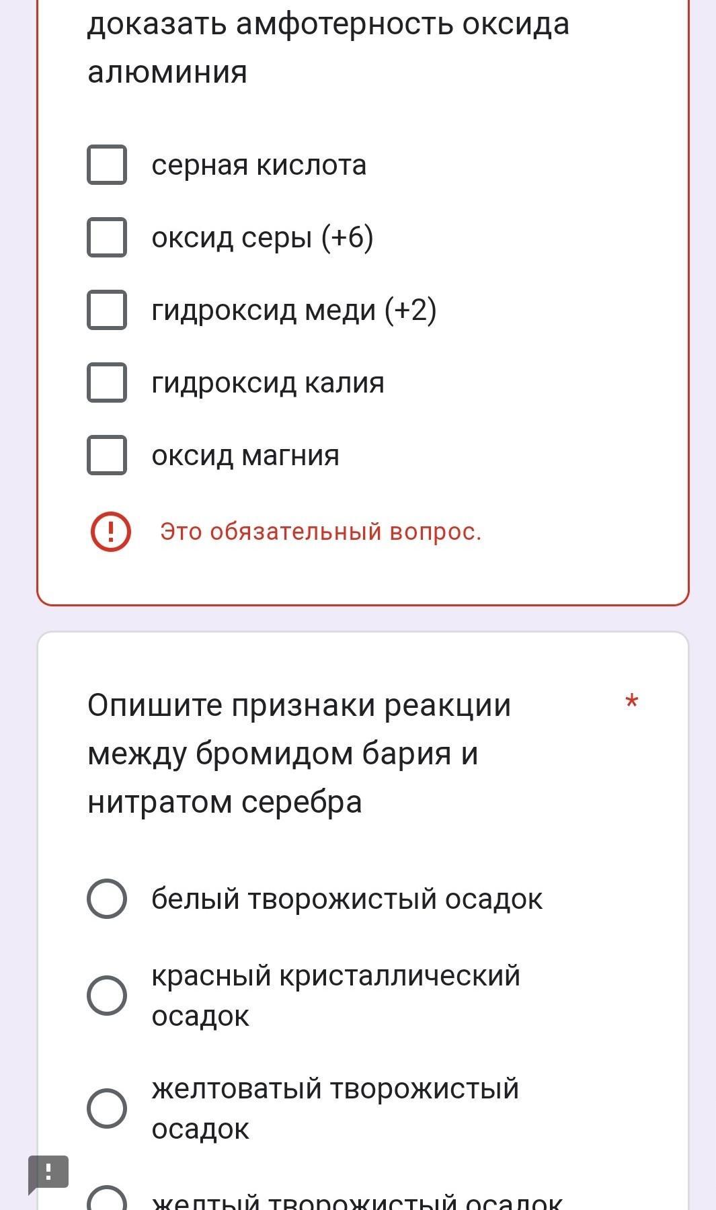The height and width of the screenshot is (1210, 716).
Task: Click the амфотерность оксида алюминия question text
Action: tap(328, 48)
